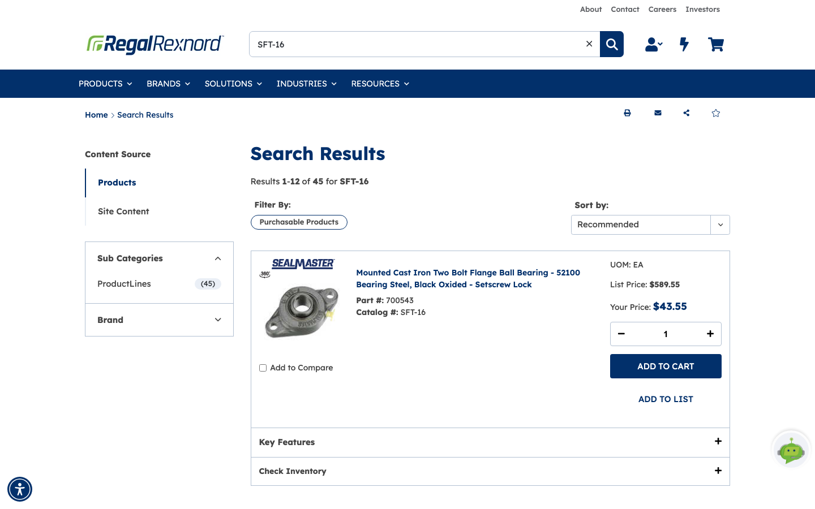815x509 pixels.
Task: Open the Solutions navigation menu
Action: [x=233, y=84]
